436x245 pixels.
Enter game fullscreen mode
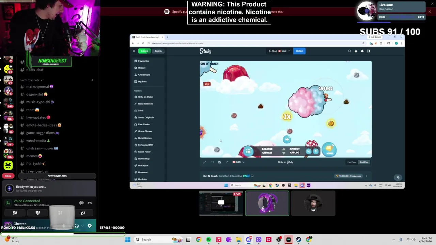point(205,162)
